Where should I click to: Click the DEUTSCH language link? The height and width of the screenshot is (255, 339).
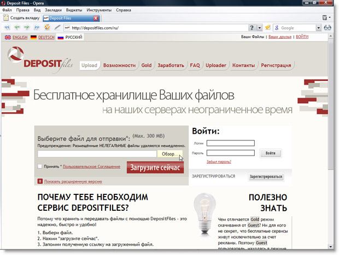point(46,37)
